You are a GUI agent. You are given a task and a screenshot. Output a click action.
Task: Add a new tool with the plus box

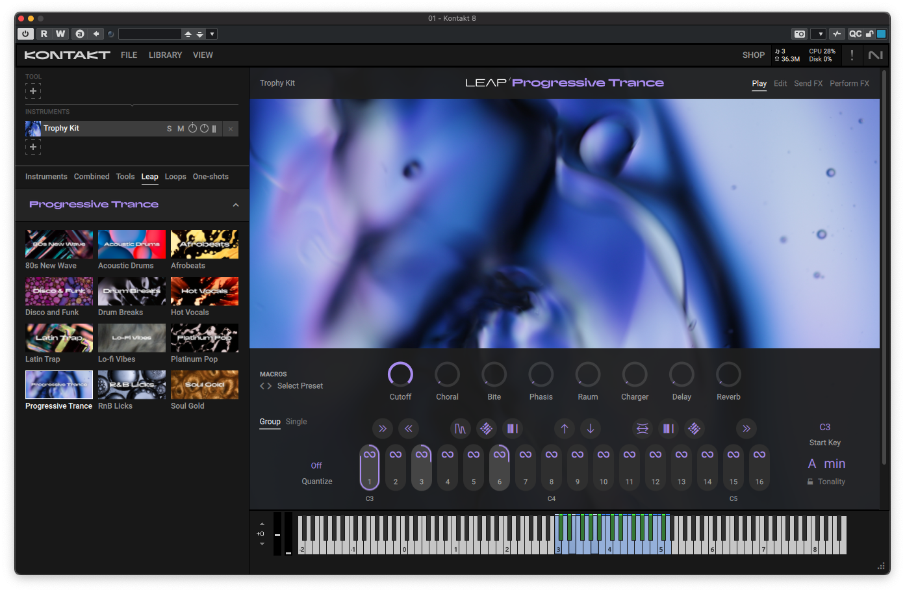tap(33, 91)
